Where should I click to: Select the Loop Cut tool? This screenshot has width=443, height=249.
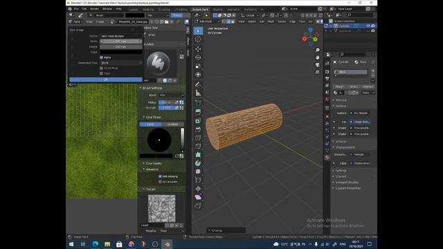pyautogui.click(x=198, y=138)
